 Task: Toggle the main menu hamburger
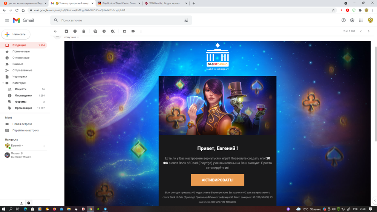(7, 20)
